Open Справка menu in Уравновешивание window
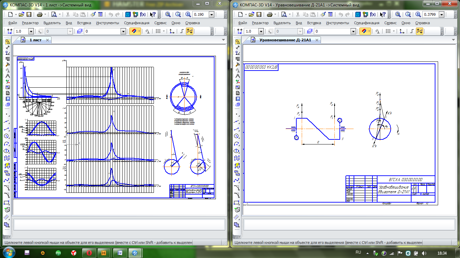The width and height of the screenshot is (460, 258). point(422,23)
